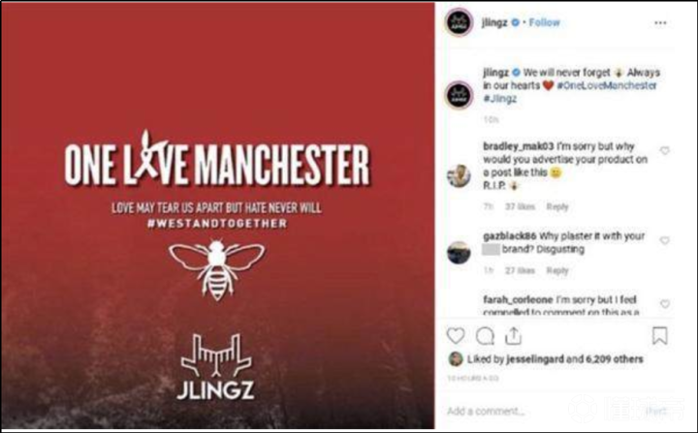
Task: Like gazblack86's comment heart
Action: (665, 241)
